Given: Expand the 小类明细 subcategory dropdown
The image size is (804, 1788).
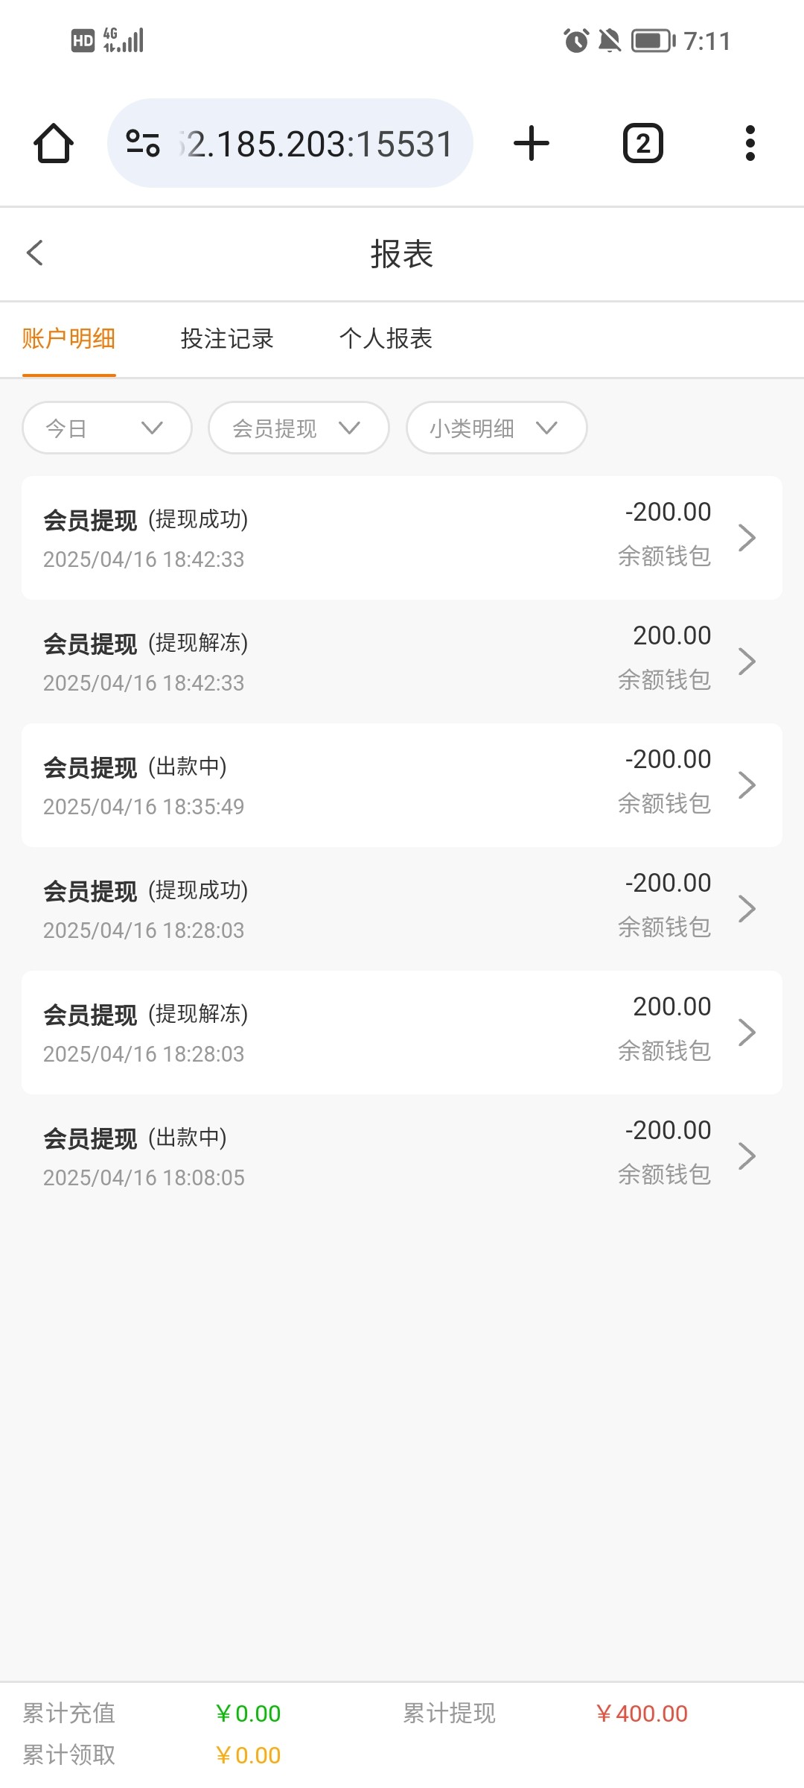Looking at the screenshot, I should (x=497, y=428).
